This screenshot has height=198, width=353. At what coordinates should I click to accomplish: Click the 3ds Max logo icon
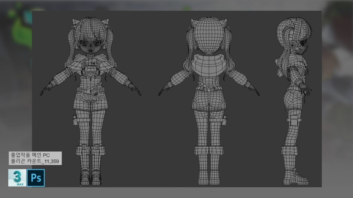pos(17,178)
